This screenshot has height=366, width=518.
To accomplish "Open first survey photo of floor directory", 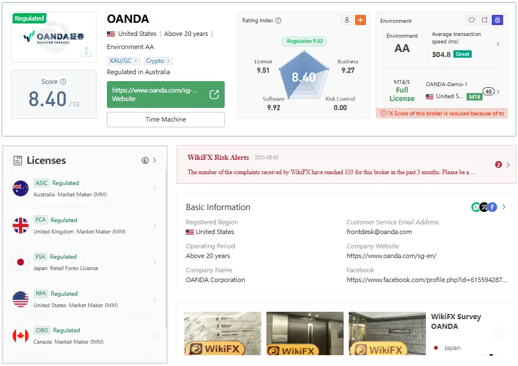I will point(222,333).
